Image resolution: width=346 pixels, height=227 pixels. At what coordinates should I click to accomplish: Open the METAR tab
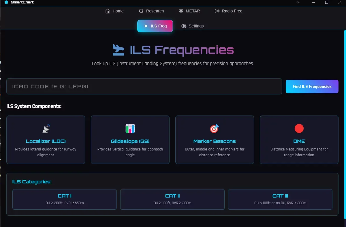[x=189, y=11]
